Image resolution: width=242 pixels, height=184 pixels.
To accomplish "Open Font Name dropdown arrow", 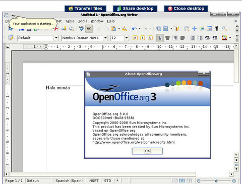I will (x=105, y=38).
